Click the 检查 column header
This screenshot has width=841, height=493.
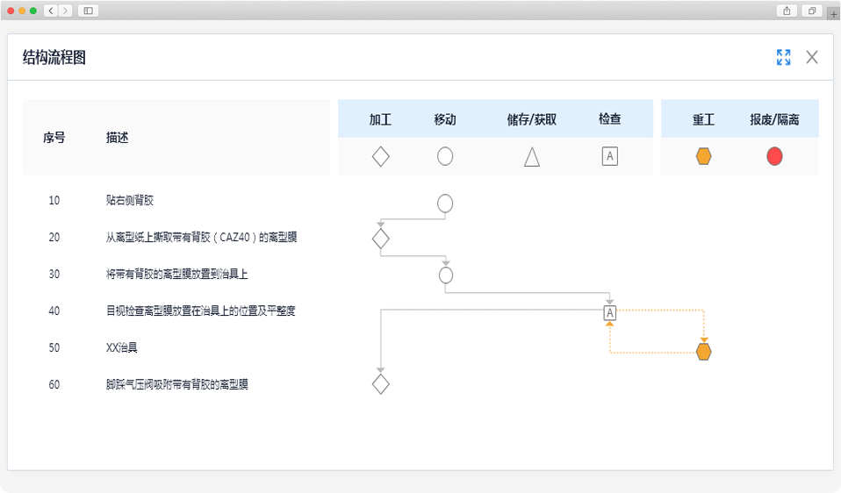click(x=610, y=119)
